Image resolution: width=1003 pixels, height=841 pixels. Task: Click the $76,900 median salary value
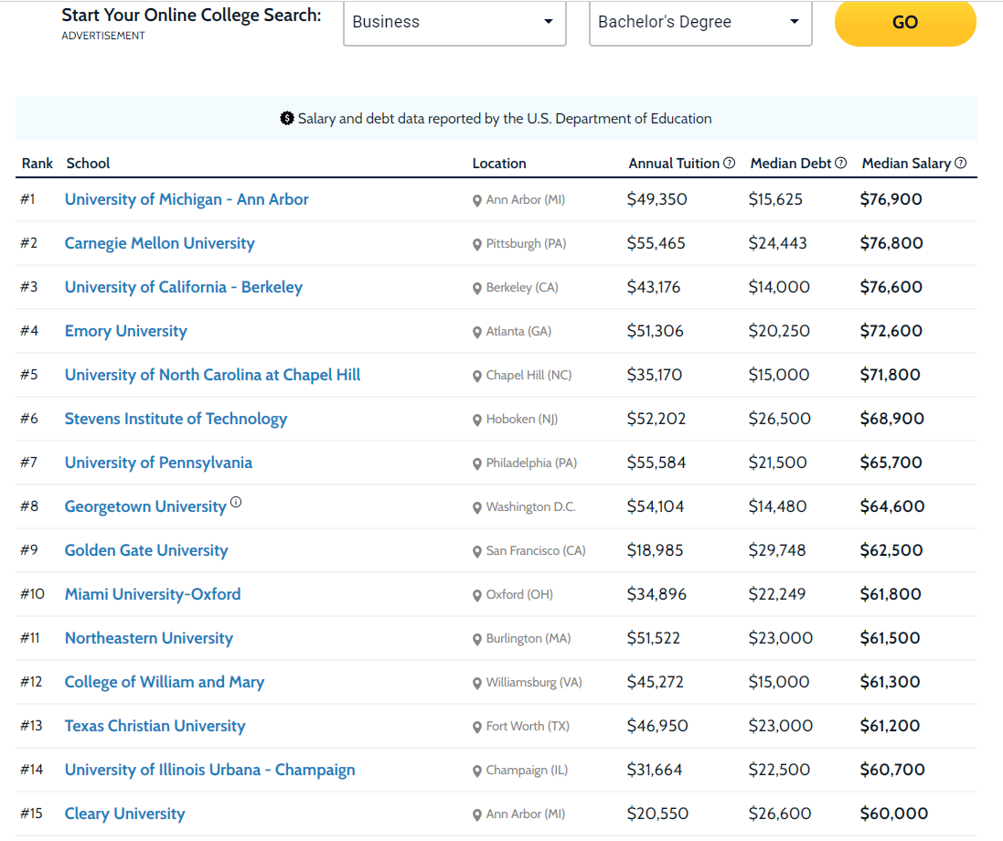point(891,199)
